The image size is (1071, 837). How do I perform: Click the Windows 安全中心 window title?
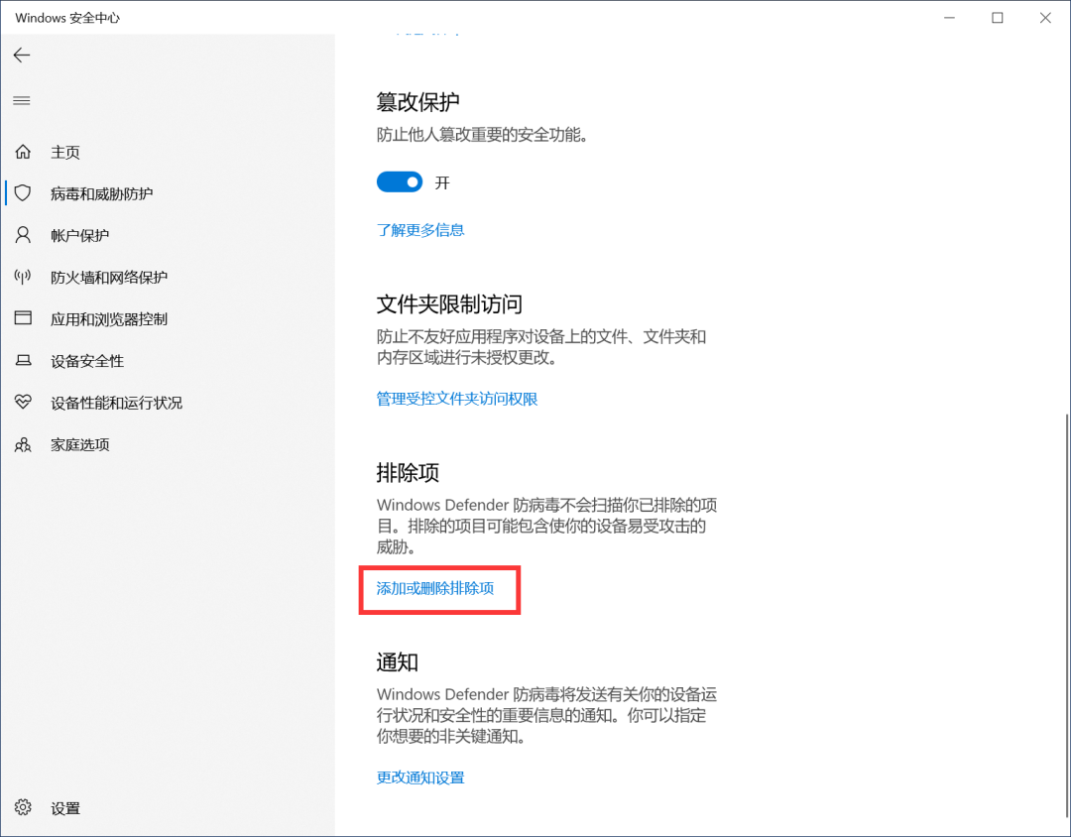pos(67,18)
